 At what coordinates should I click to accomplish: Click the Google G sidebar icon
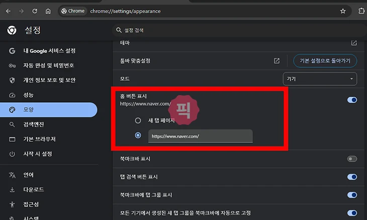point(12,51)
